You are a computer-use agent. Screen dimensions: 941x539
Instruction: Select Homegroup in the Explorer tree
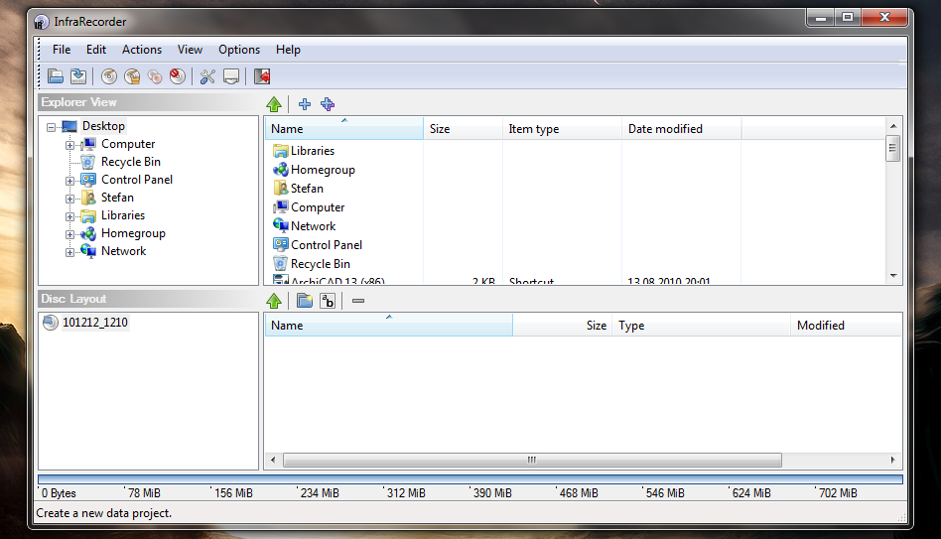[133, 233]
